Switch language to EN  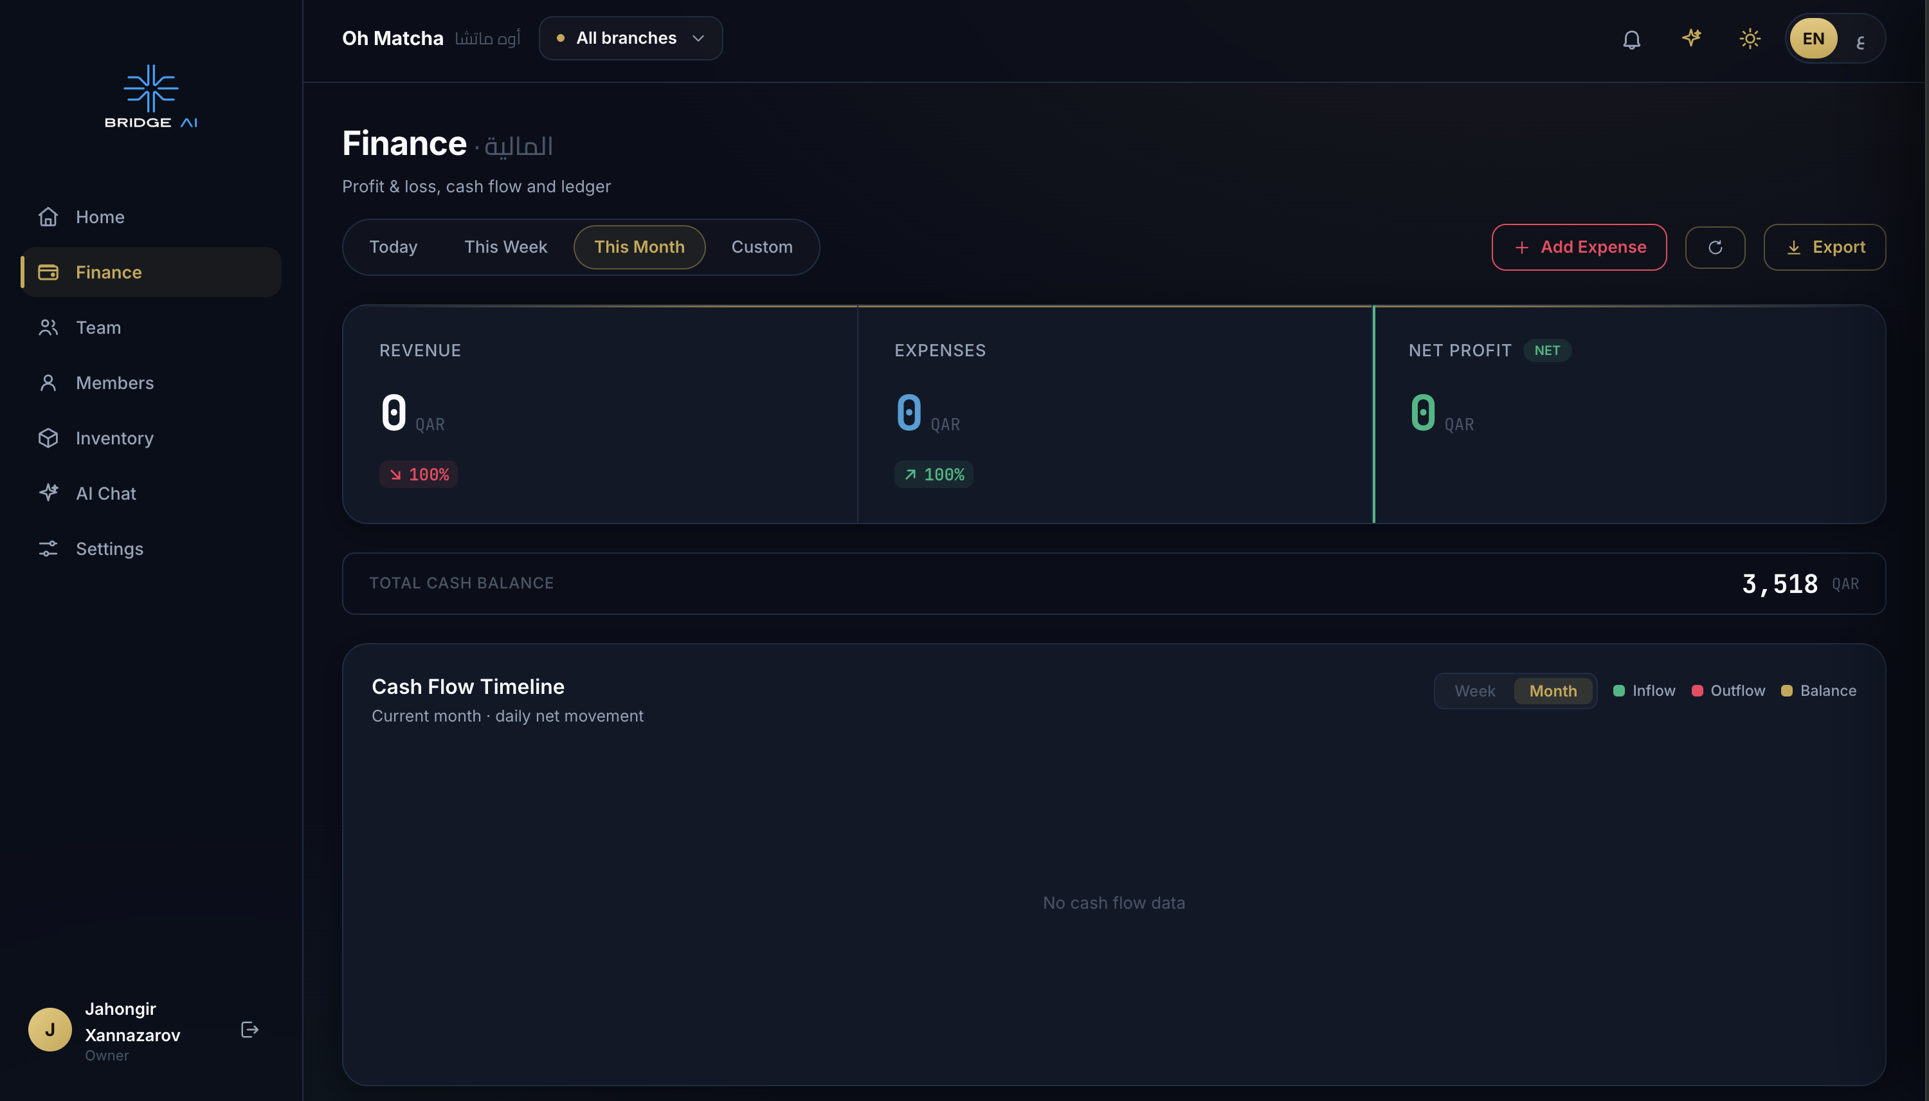[1813, 39]
